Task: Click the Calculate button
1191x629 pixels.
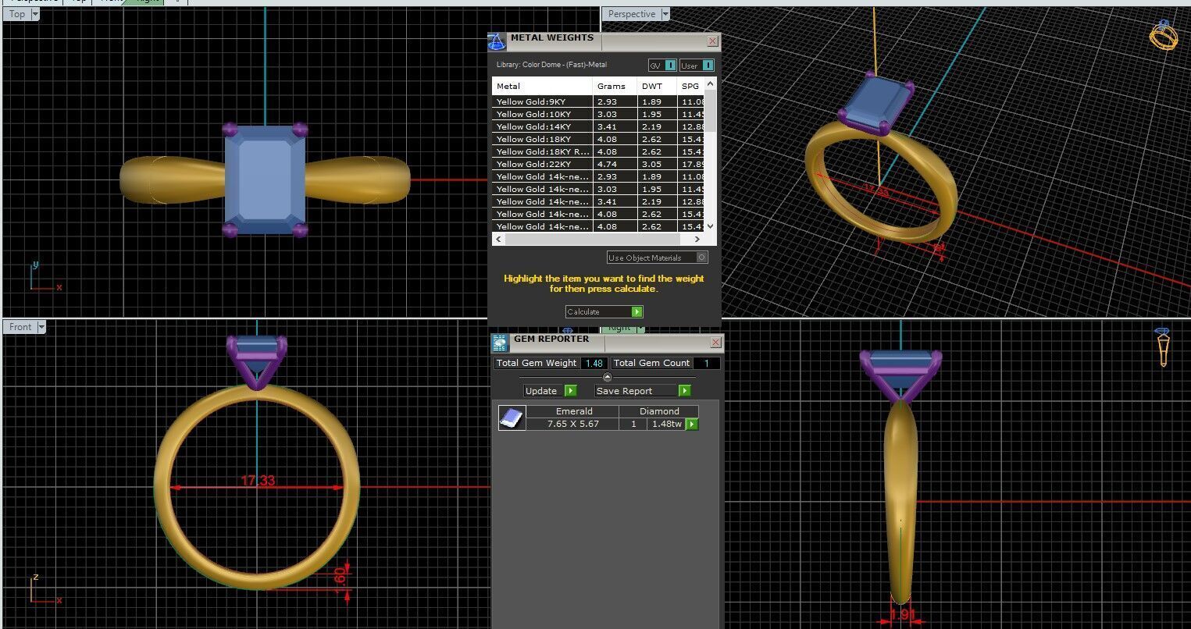Action: (604, 311)
